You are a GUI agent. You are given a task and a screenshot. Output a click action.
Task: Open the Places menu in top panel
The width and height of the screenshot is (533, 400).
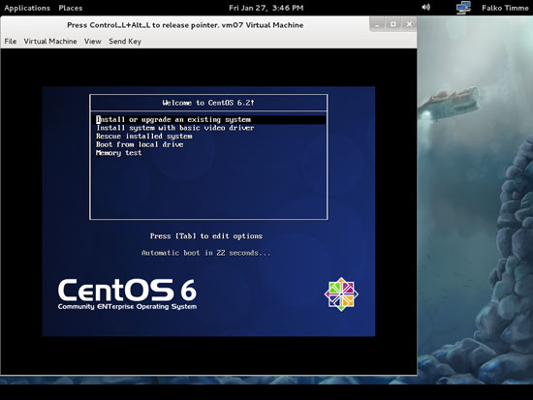point(71,8)
